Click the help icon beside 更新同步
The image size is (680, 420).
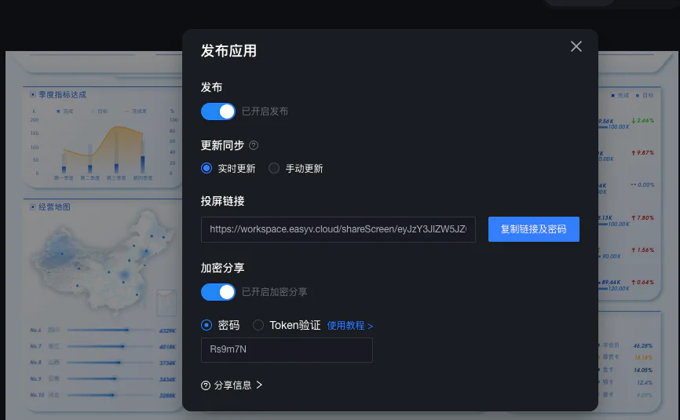[254, 145]
